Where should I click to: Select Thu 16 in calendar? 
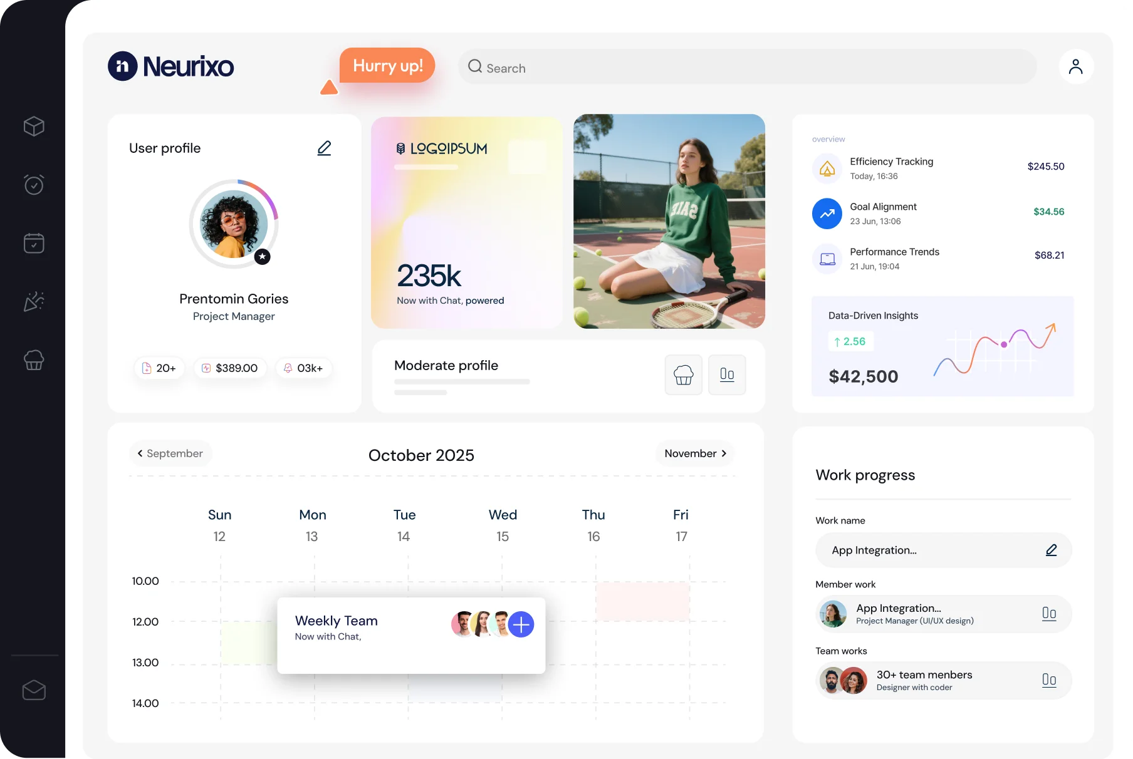click(x=593, y=525)
